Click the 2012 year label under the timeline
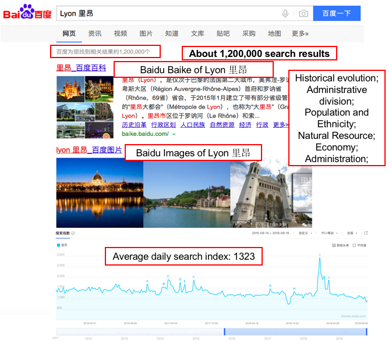 89,339
